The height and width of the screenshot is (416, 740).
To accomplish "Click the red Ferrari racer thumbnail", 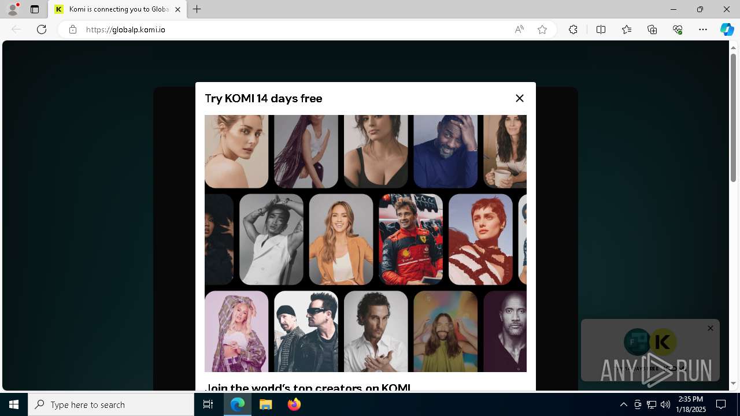I will click(410, 239).
